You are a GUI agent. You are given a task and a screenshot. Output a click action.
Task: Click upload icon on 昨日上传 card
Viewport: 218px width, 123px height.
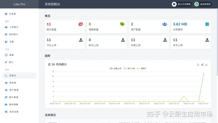(x=123, y=40)
